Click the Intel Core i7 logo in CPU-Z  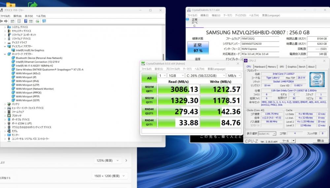click(x=317, y=79)
